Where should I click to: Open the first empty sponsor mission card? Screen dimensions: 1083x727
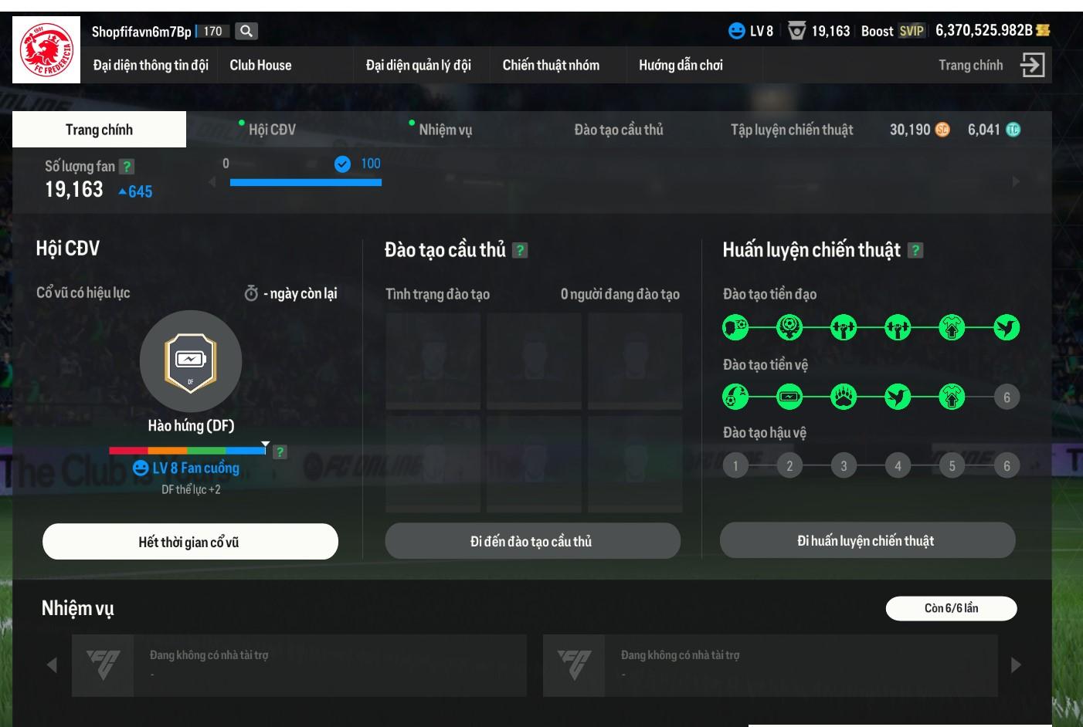click(299, 665)
